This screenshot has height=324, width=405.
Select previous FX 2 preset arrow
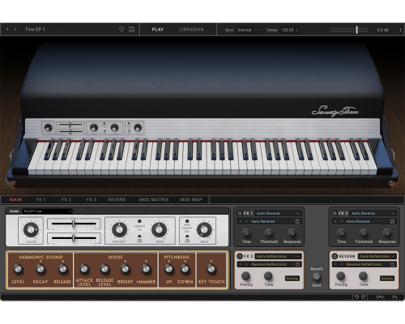click(x=335, y=221)
